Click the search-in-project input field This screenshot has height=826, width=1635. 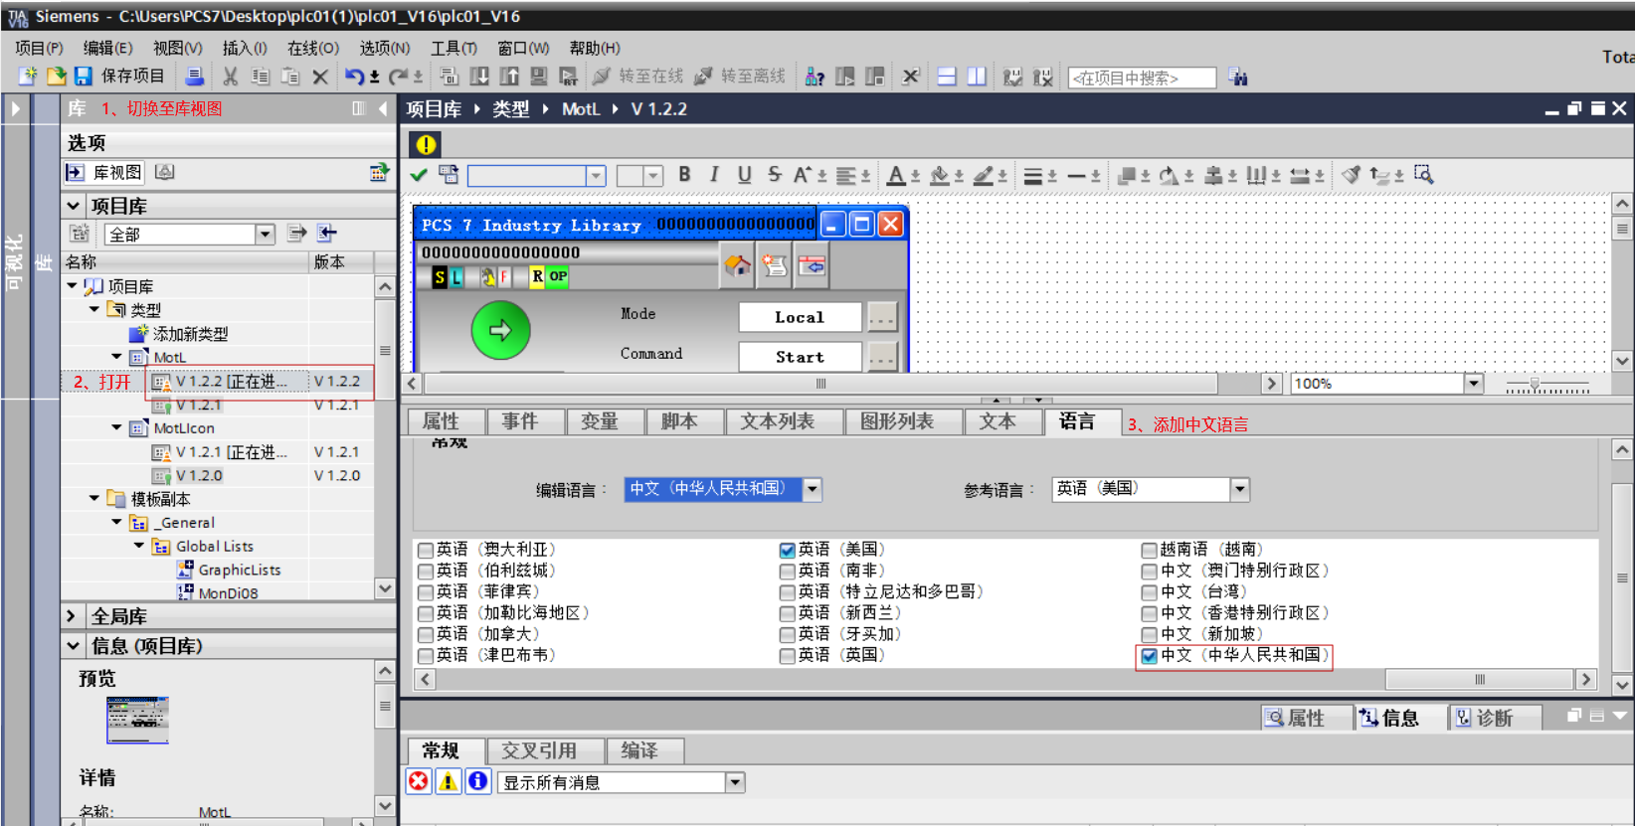pyautogui.click(x=1142, y=78)
